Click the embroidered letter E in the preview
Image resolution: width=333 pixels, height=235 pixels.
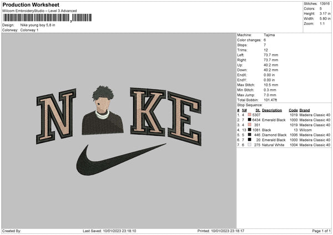184,119
